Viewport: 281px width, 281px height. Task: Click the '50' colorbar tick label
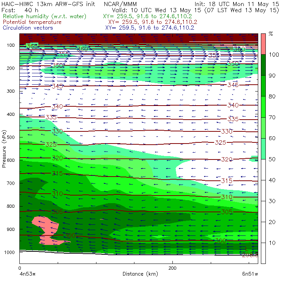point(272,159)
